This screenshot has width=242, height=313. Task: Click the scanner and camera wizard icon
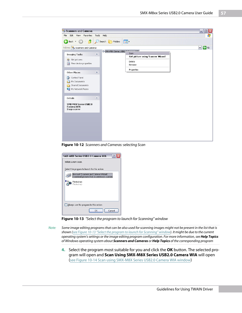(68, 175)
